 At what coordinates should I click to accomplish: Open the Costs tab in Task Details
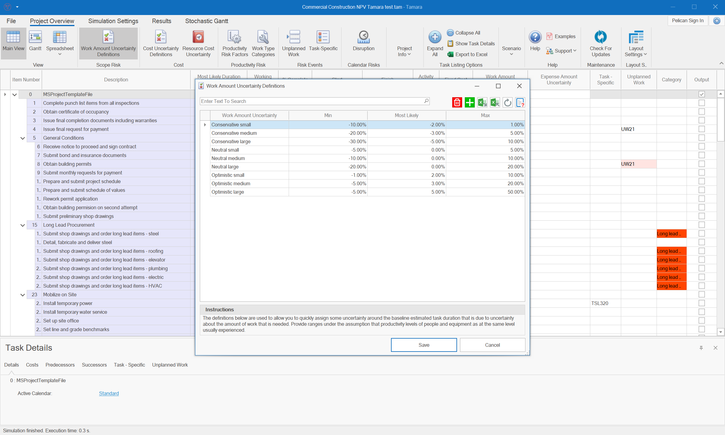[x=32, y=365]
